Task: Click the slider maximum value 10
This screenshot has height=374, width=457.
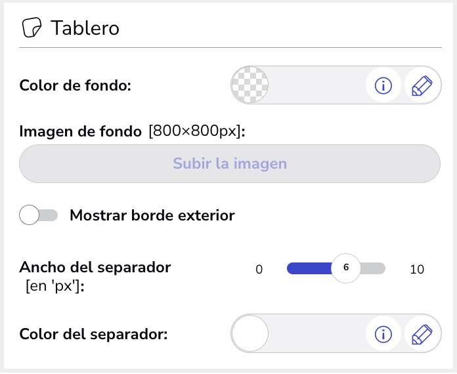Action: [x=417, y=270]
